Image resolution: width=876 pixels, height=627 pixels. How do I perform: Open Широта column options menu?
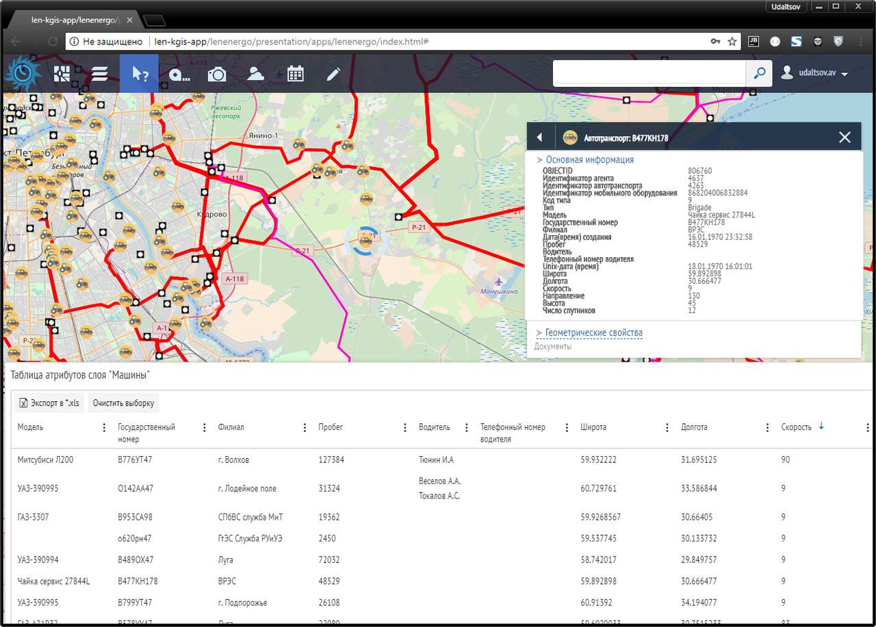tap(667, 427)
